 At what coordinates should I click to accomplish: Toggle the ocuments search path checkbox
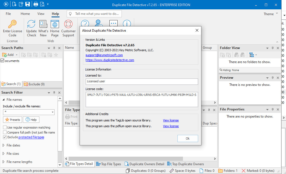pyautogui.click(x=2, y=61)
